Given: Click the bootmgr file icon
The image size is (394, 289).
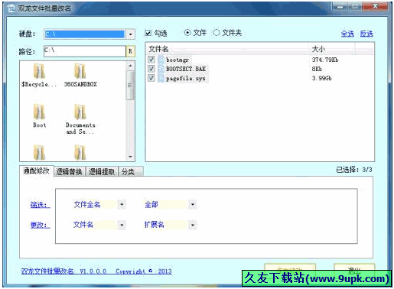Looking at the screenshot, I should point(161,60).
